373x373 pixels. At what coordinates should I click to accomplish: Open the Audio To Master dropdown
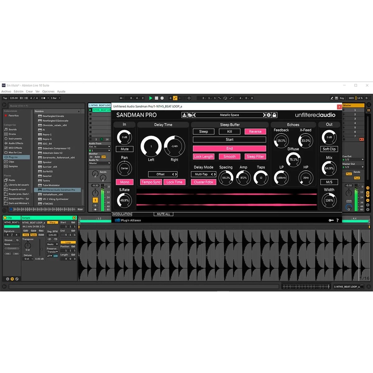pos(99,163)
